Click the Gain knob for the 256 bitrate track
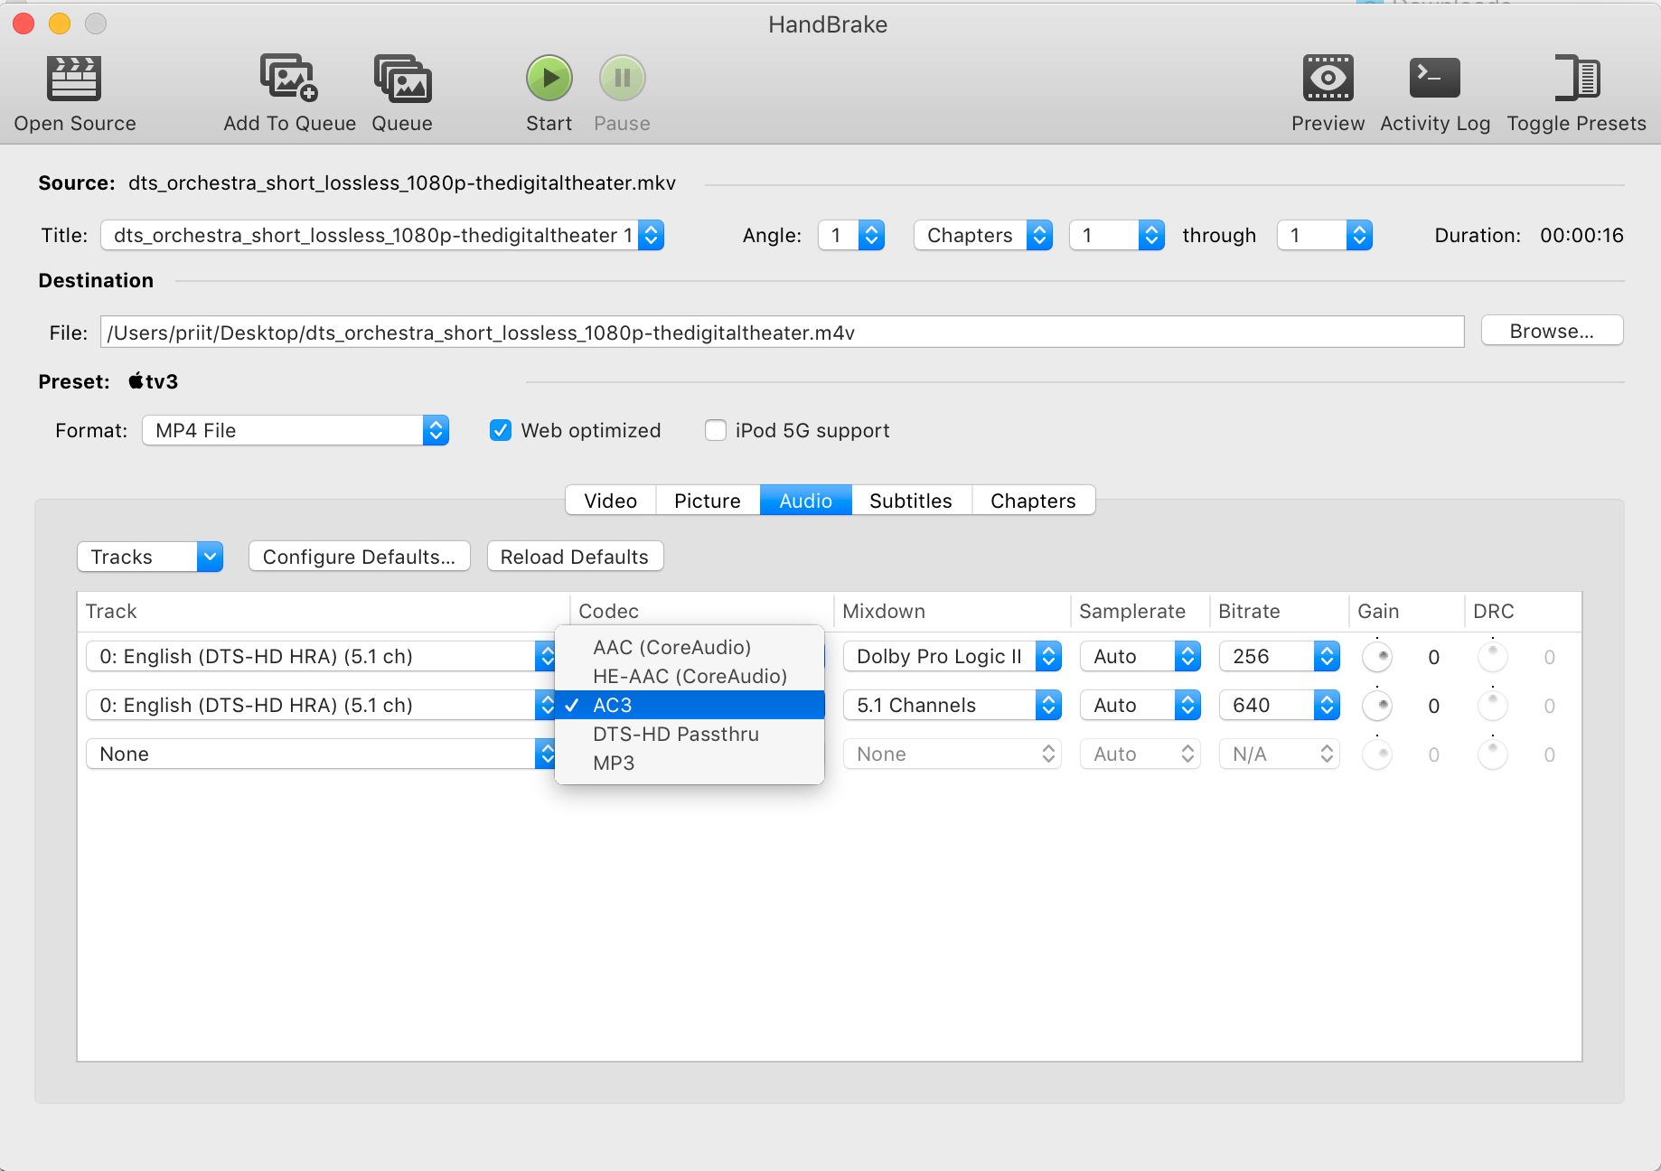Image resolution: width=1661 pixels, height=1171 pixels. pyautogui.click(x=1377, y=657)
